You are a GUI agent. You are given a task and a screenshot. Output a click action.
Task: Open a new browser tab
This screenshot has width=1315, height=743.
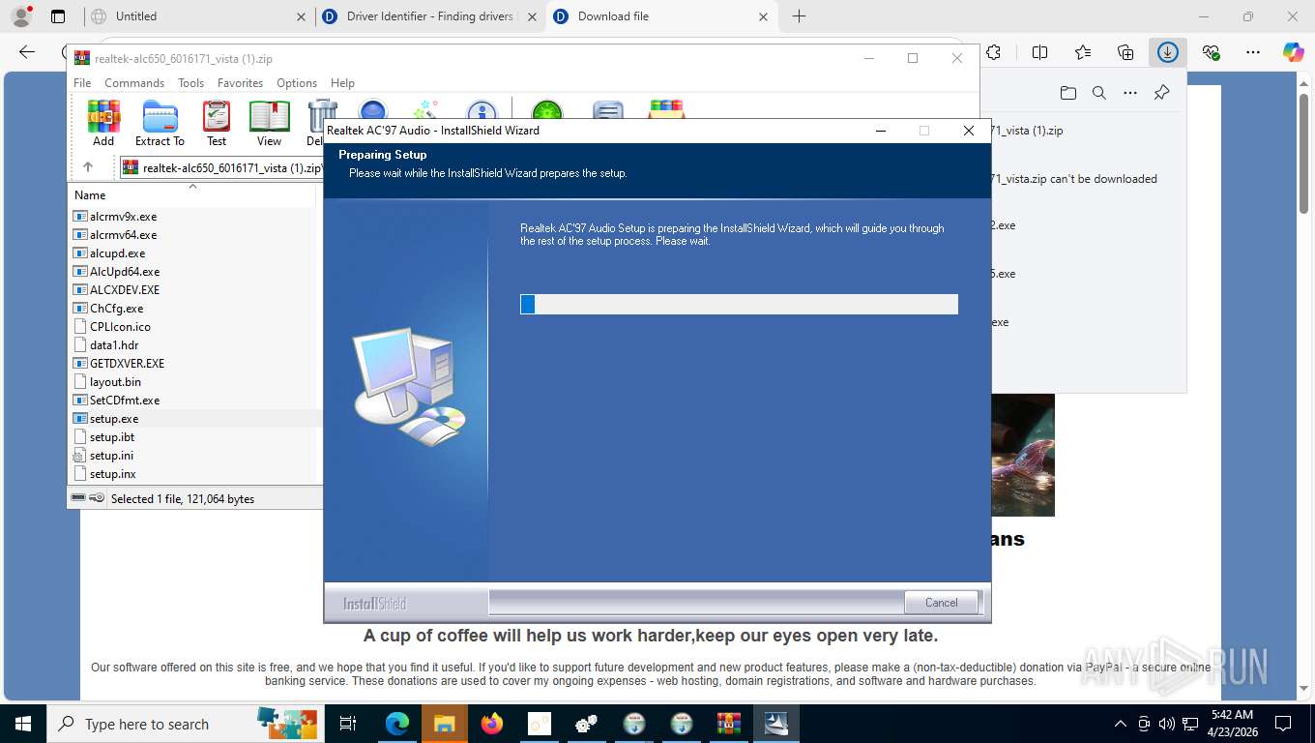click(799, 16)
